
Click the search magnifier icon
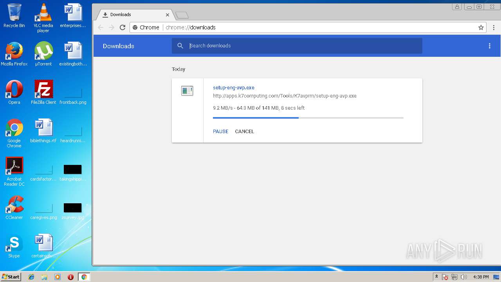[x=180, y=46]
